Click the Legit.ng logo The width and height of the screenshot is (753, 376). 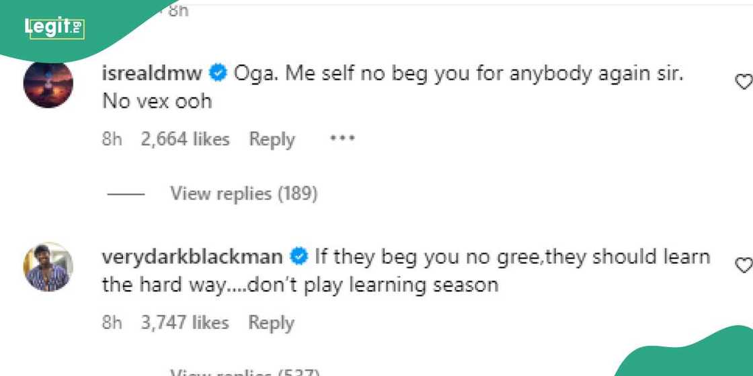54,28
